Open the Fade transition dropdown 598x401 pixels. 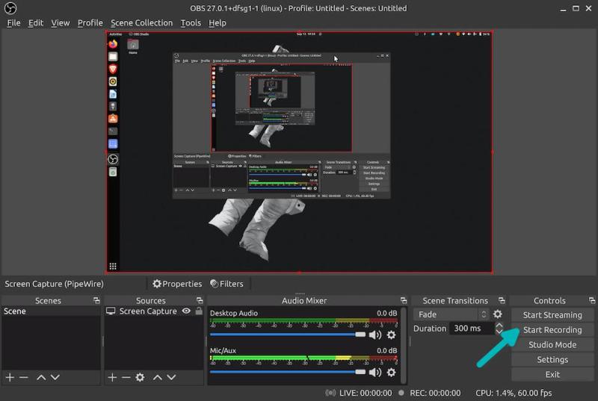coord(451,314)
